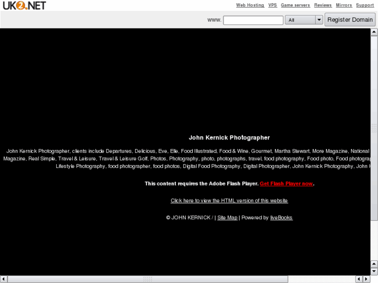Click the UK2.NET logo
Screen dimensions: 378x283
[x=24, y=5]
